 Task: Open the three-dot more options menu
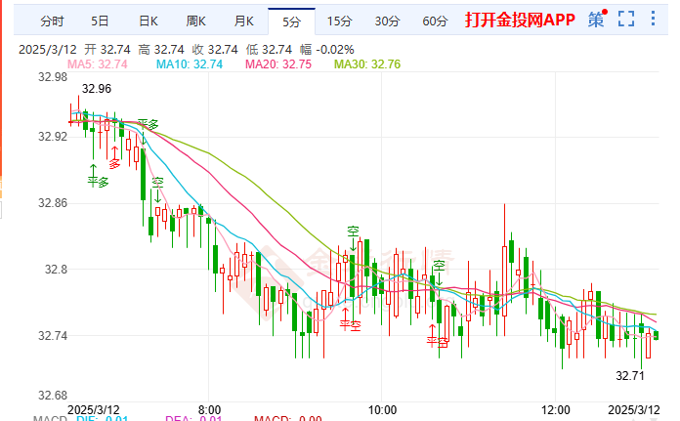coord(653,19)
